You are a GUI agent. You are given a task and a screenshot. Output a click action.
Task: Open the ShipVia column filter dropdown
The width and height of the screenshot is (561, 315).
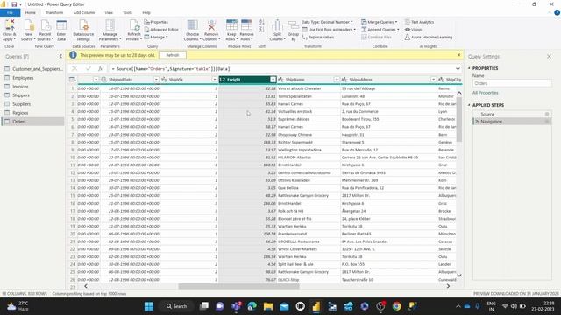[x=215, y=80]
